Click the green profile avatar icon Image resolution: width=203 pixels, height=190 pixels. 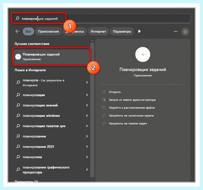coord(185,32)
